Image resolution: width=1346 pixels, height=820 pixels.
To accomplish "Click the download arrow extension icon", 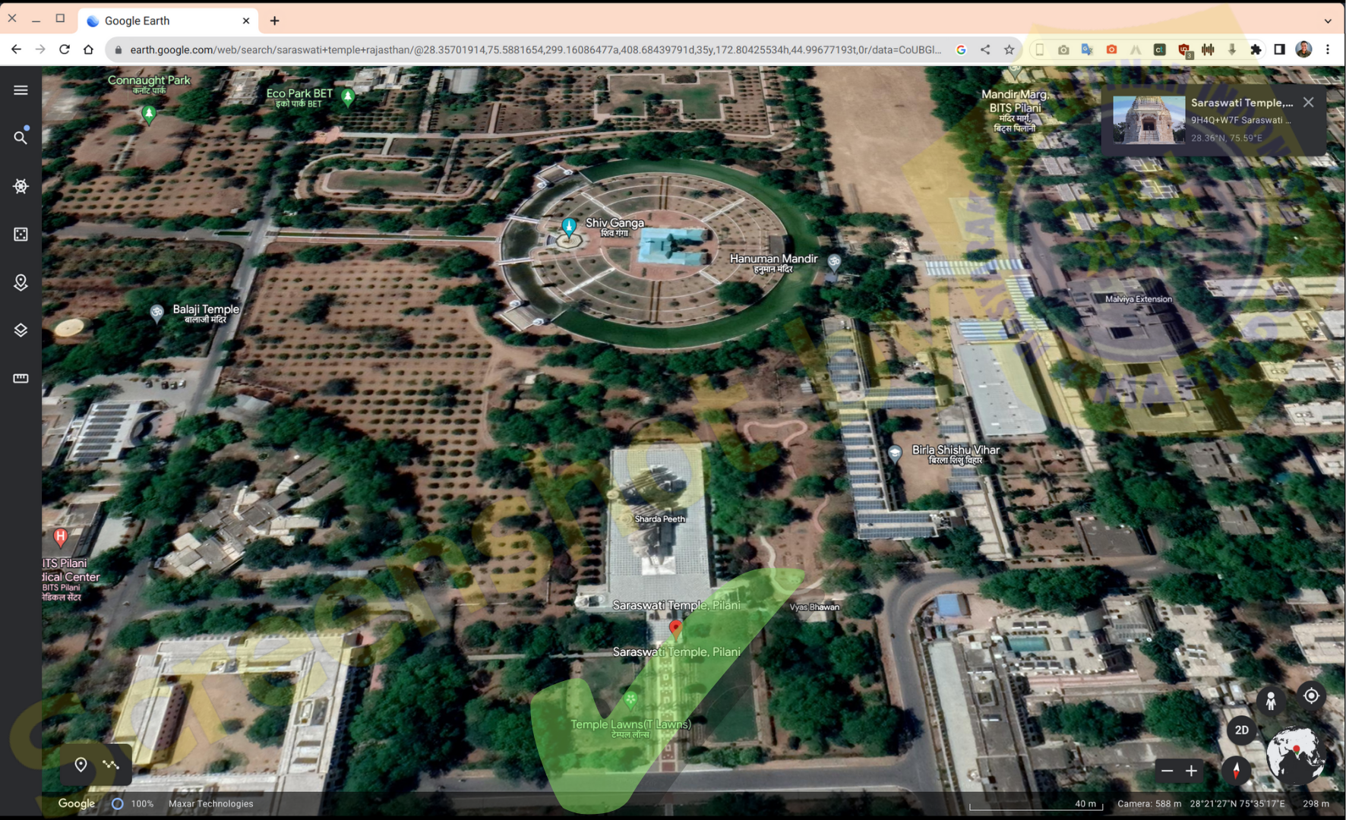I will click(x=1232, y=49).
